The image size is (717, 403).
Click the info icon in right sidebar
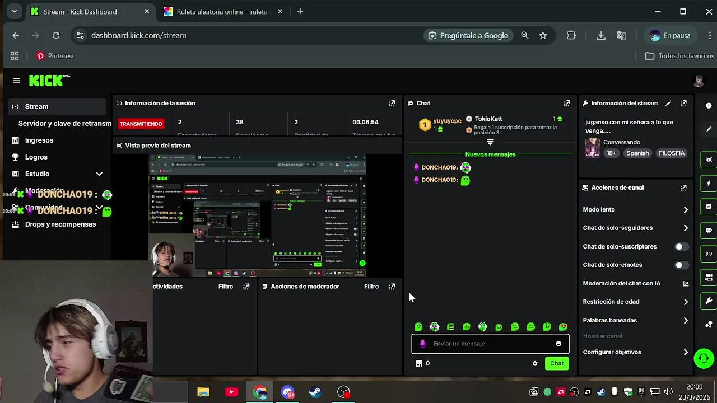pos(709,106)
